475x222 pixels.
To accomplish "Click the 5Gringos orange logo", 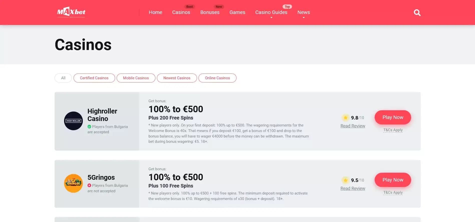I will 73,183.
